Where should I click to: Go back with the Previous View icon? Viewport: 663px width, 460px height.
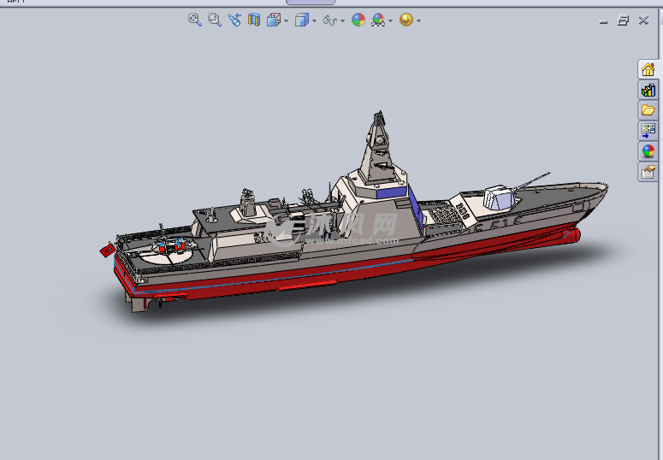coord(234,20)
